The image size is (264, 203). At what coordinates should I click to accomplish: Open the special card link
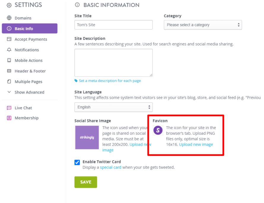111,167
